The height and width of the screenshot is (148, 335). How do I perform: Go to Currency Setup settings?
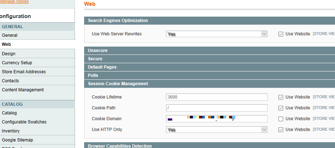17,63
